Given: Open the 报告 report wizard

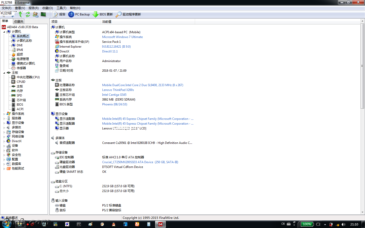Looking at the screenshot, I should [x=59, y=14].
